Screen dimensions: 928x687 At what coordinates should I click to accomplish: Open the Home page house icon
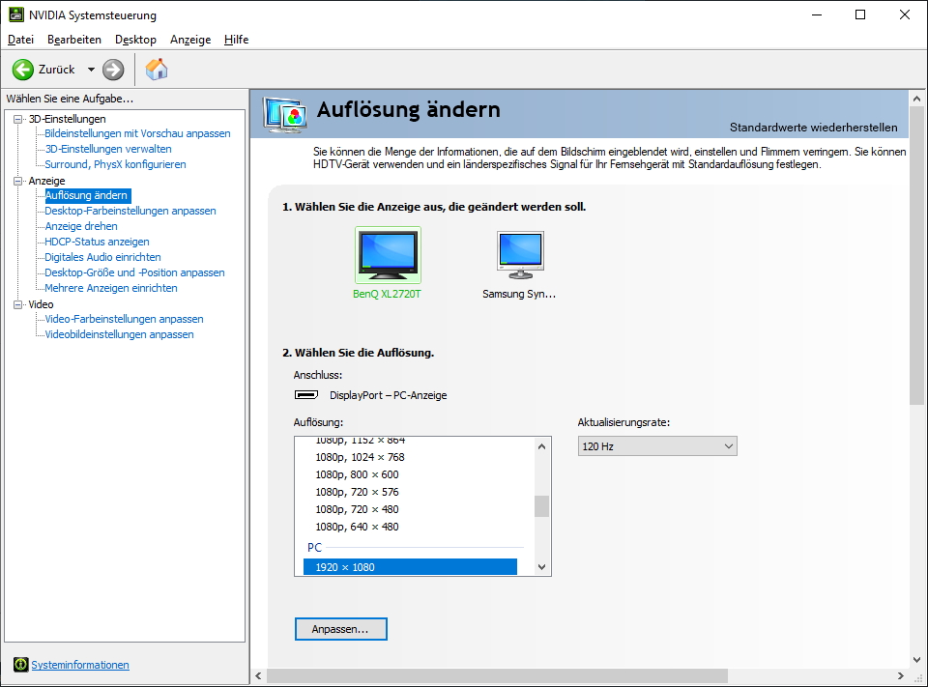pyautogui.click(x=157, y=70)
